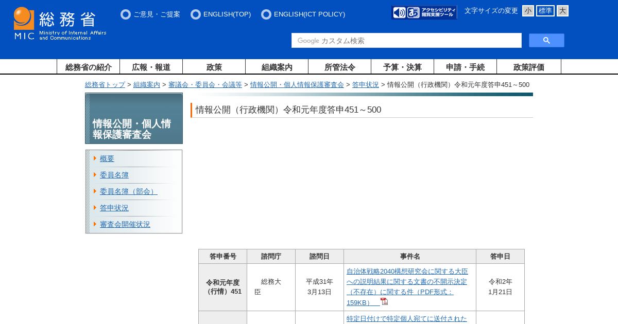The height and width of the screenshot is (324, 618).
Task: Open 概要 in the sidebar
Action: pyautogui.click(x=107, y=158)
